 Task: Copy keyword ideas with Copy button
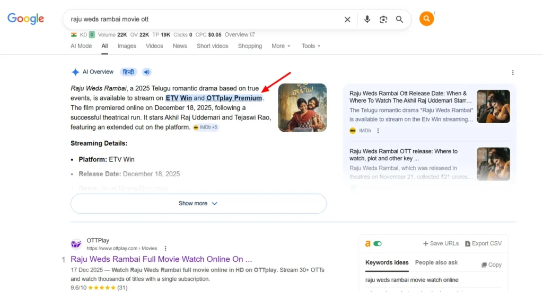(x=492, y=264)
